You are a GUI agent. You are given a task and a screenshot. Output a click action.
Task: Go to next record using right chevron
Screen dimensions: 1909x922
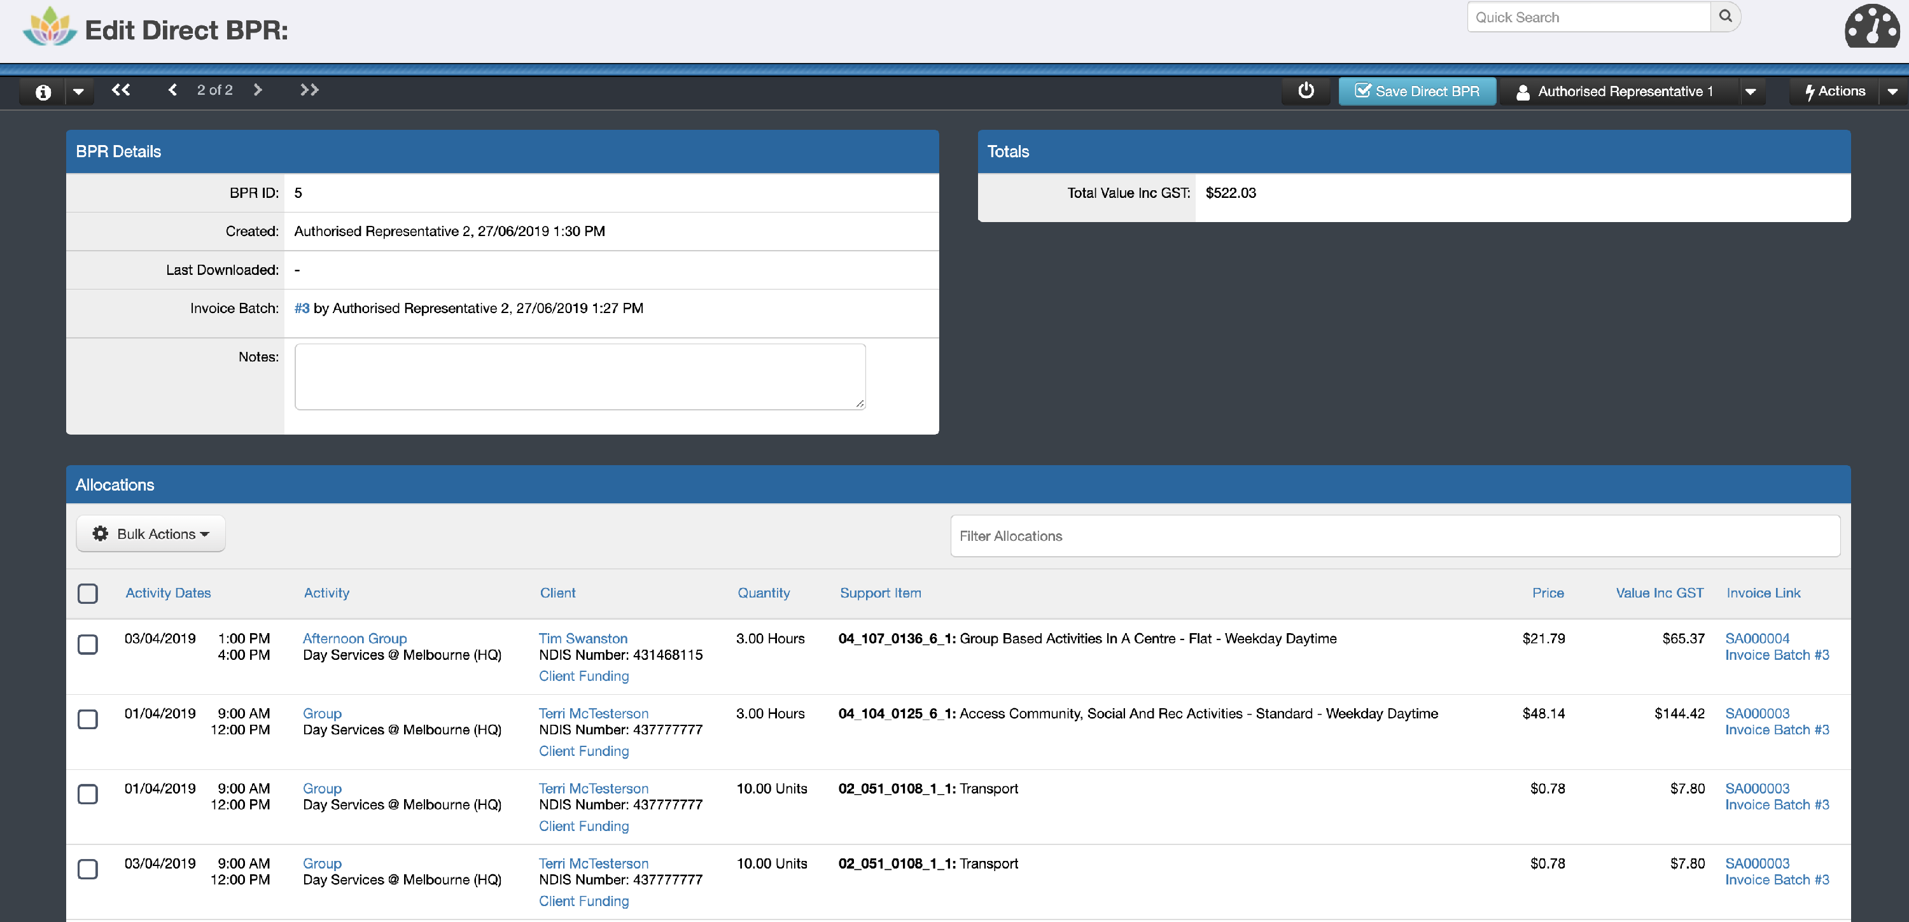[x=258, y=90]
